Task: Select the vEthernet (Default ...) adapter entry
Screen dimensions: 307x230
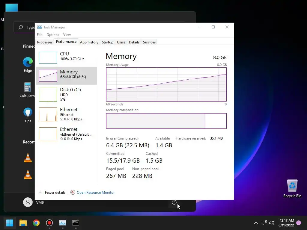Action: click(x=67, y=134)
